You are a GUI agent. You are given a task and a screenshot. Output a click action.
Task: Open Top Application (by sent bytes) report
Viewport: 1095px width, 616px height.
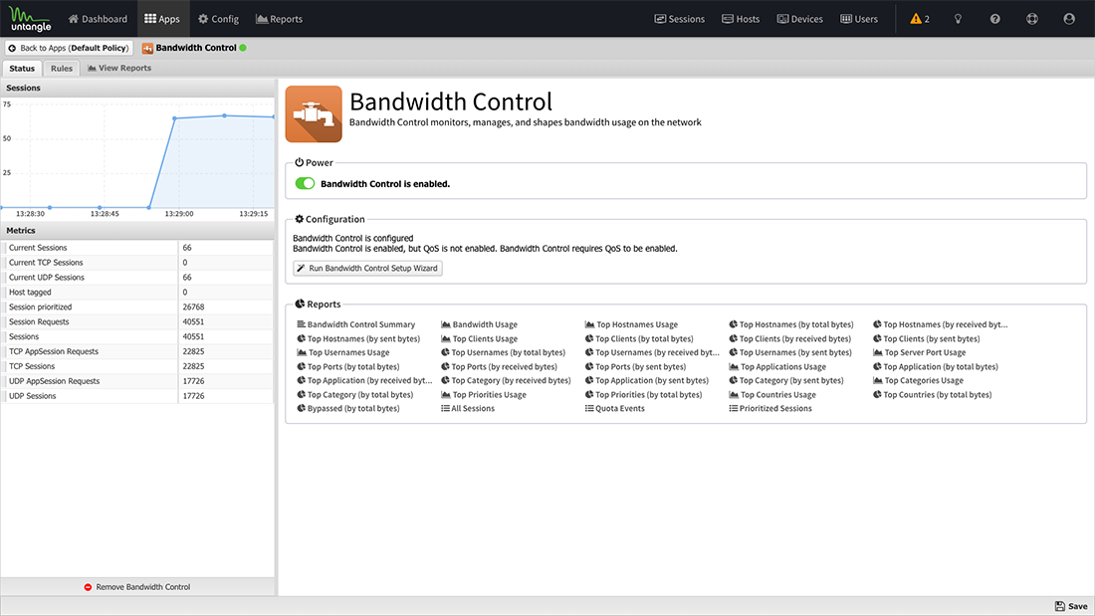647,380
